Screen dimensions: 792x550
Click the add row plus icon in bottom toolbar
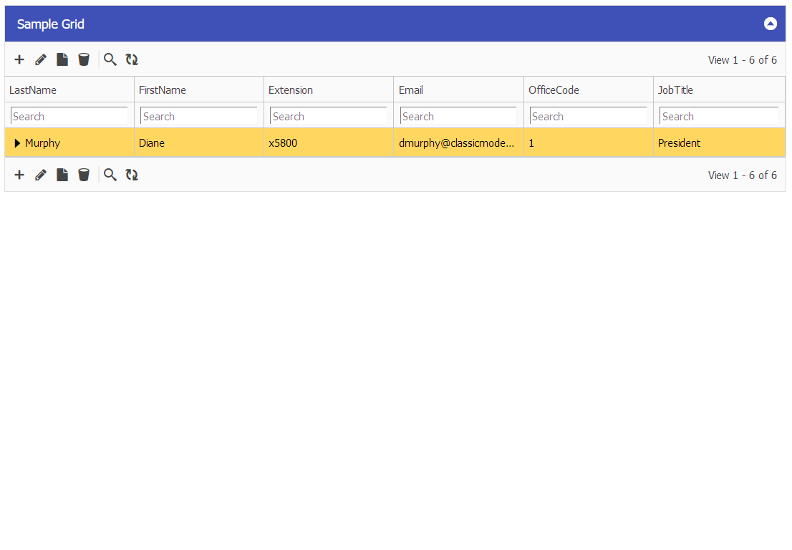point(19,175)
